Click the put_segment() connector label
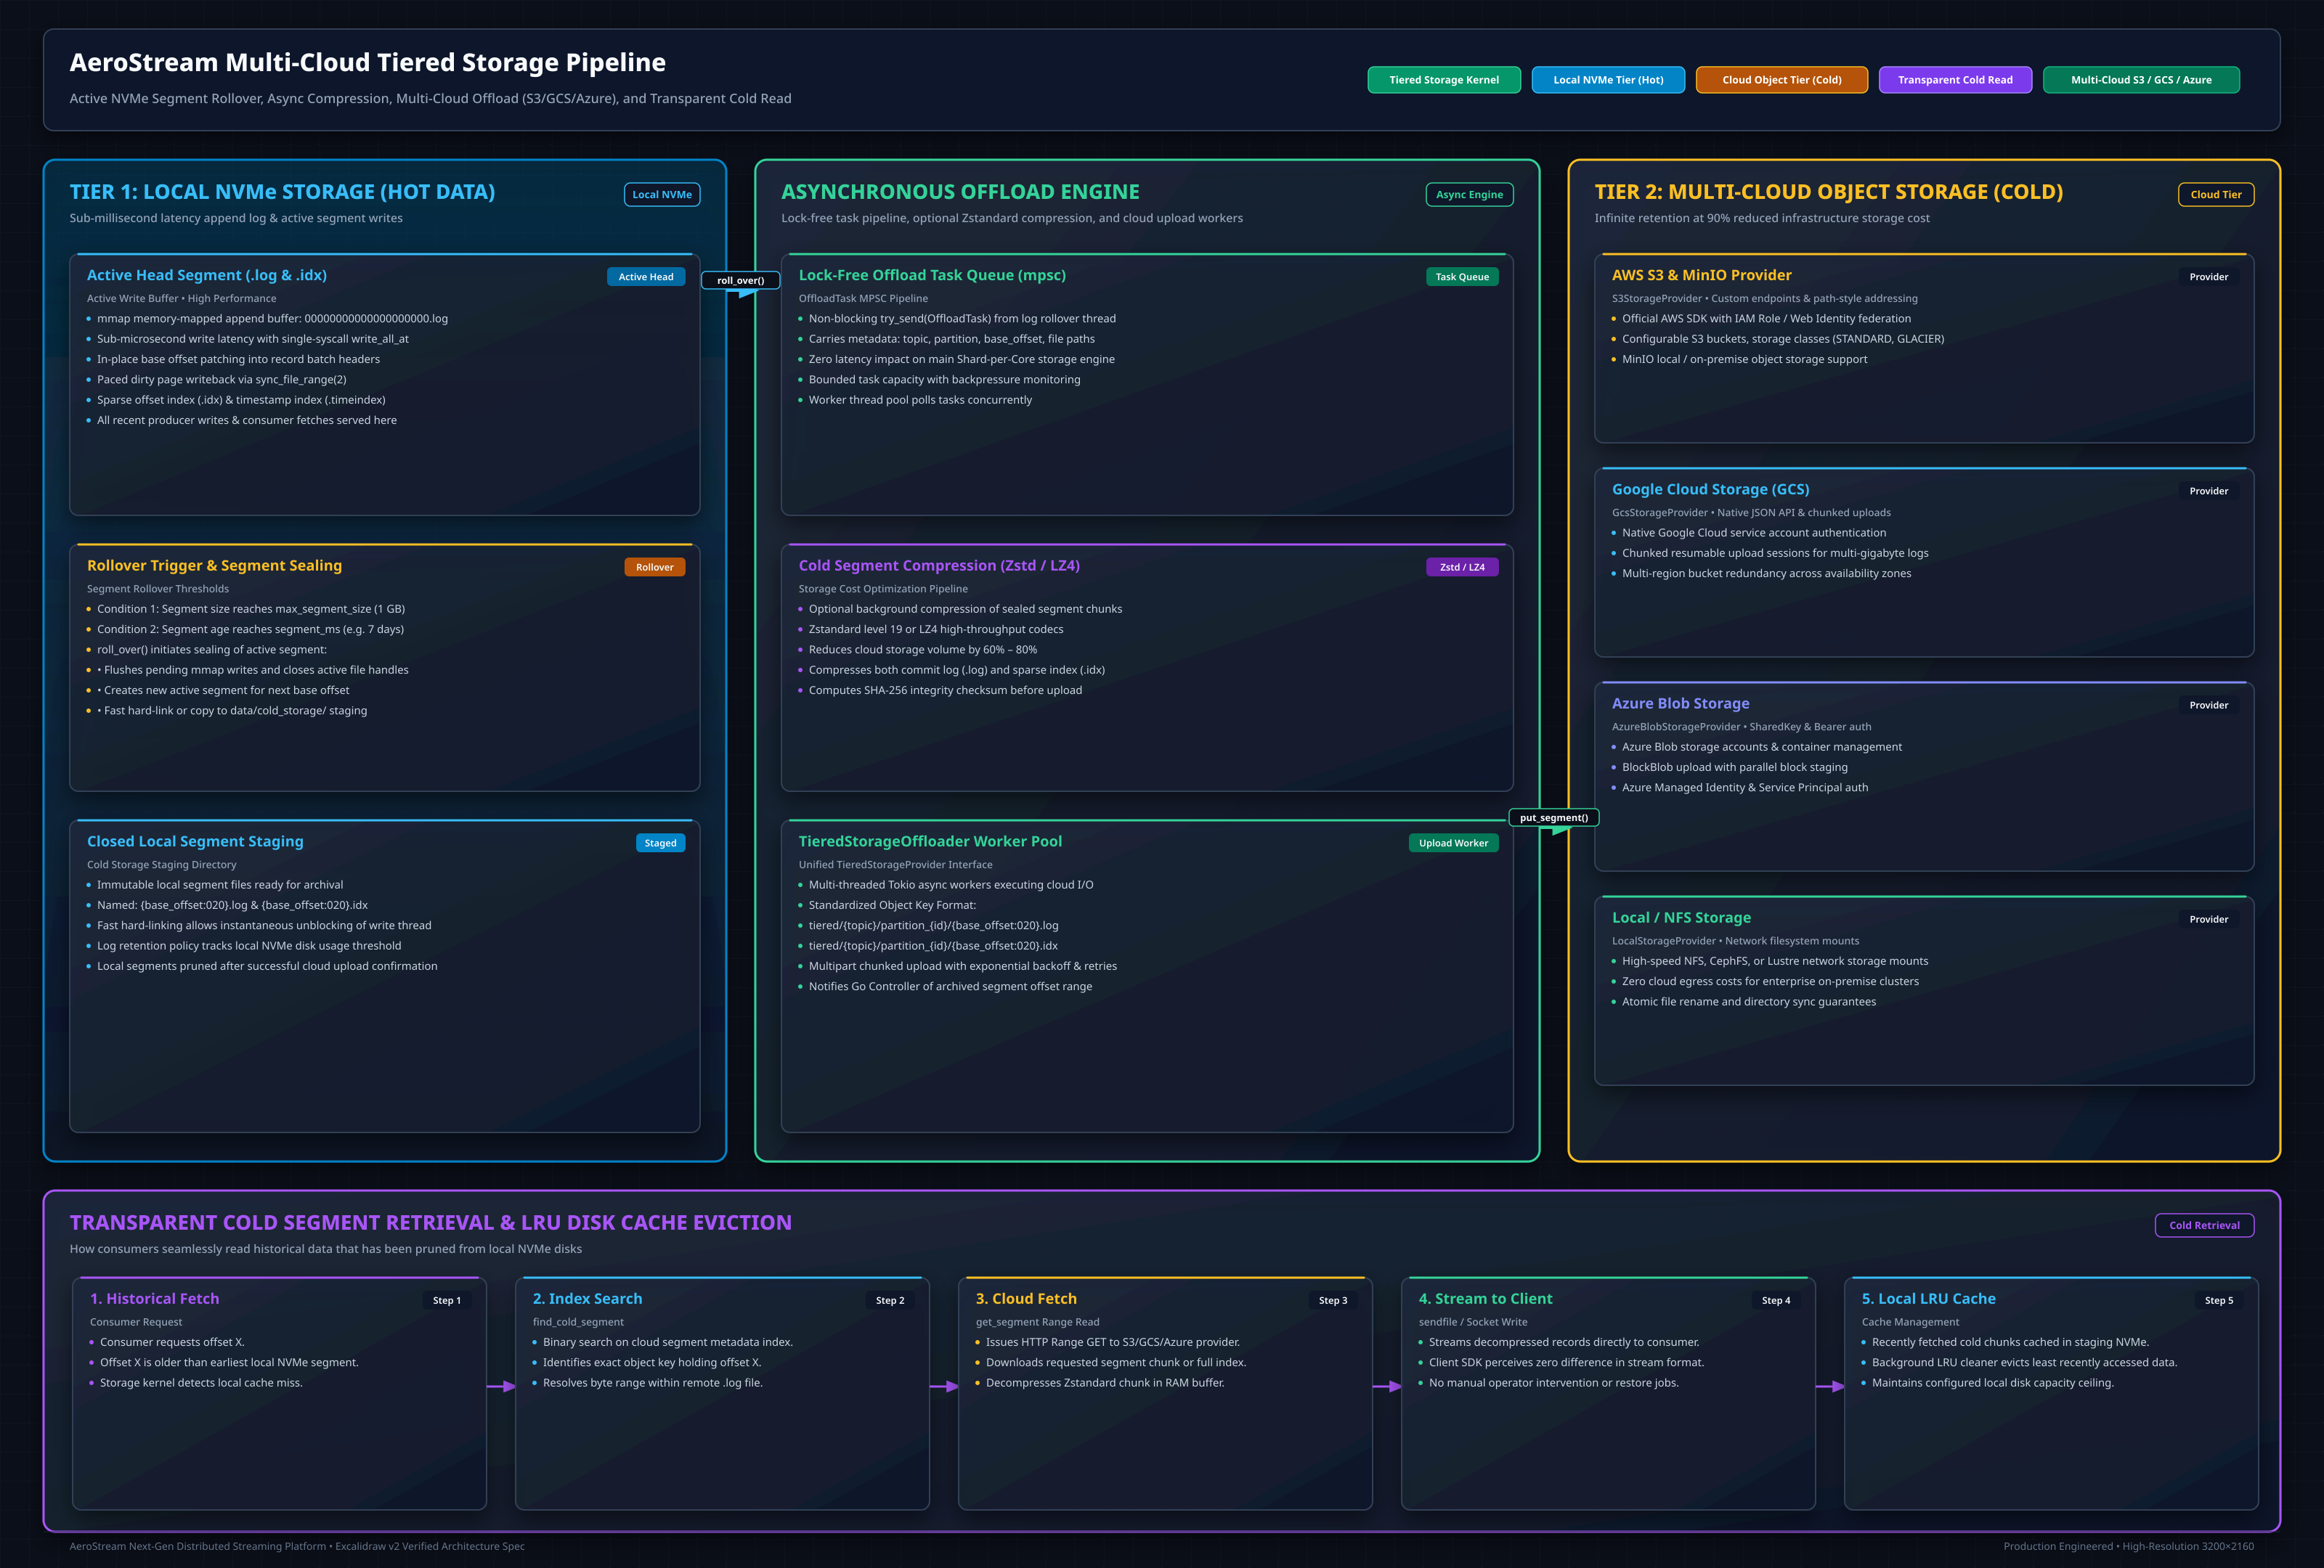The image size is (2324, 1568). [1553, 817]
